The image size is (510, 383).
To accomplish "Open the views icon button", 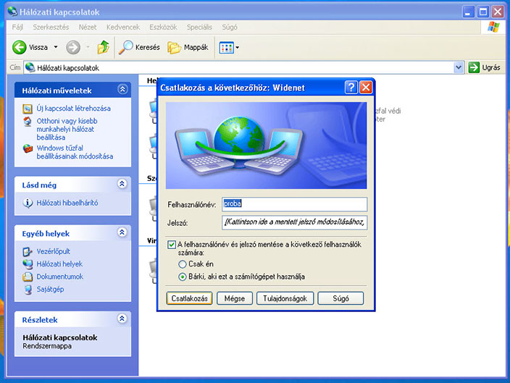I will point(226,48).
